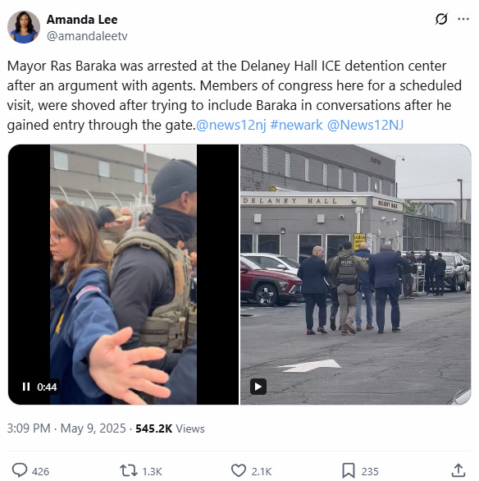
Task: Play the Delaney Hall video
Action: click(x=258, y=387)
